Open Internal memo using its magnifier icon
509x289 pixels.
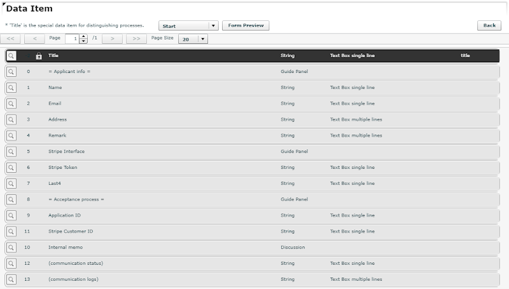(11, 247)
